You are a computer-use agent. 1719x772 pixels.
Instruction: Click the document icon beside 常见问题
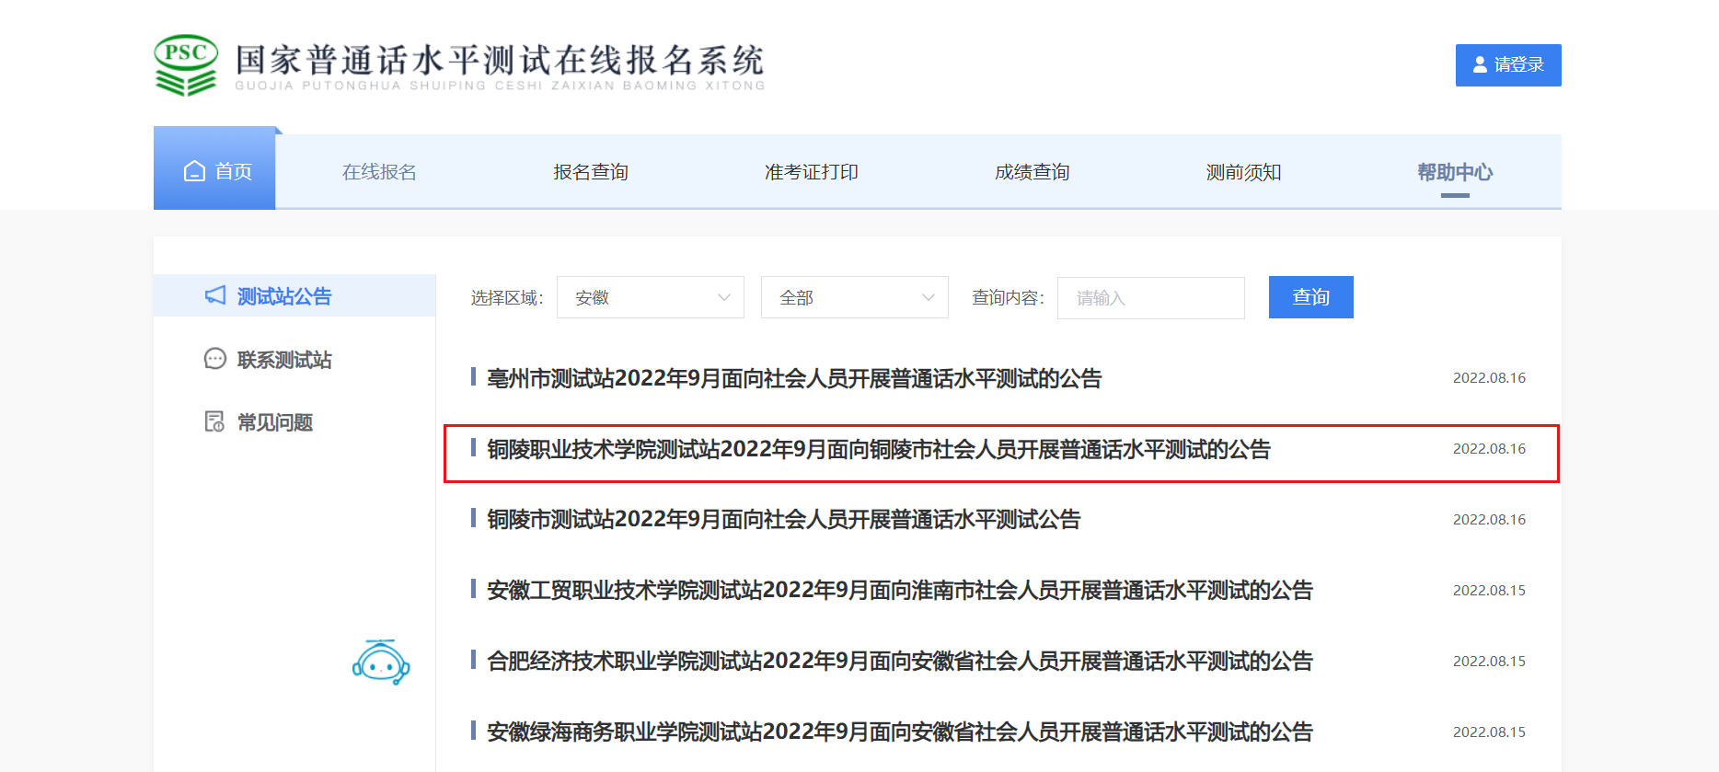click(x=214, y=421)
